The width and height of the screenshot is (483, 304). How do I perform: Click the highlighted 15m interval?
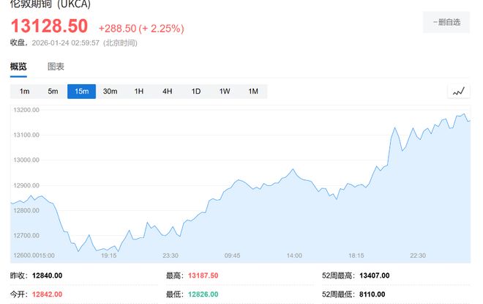click(x=81, y=92)
